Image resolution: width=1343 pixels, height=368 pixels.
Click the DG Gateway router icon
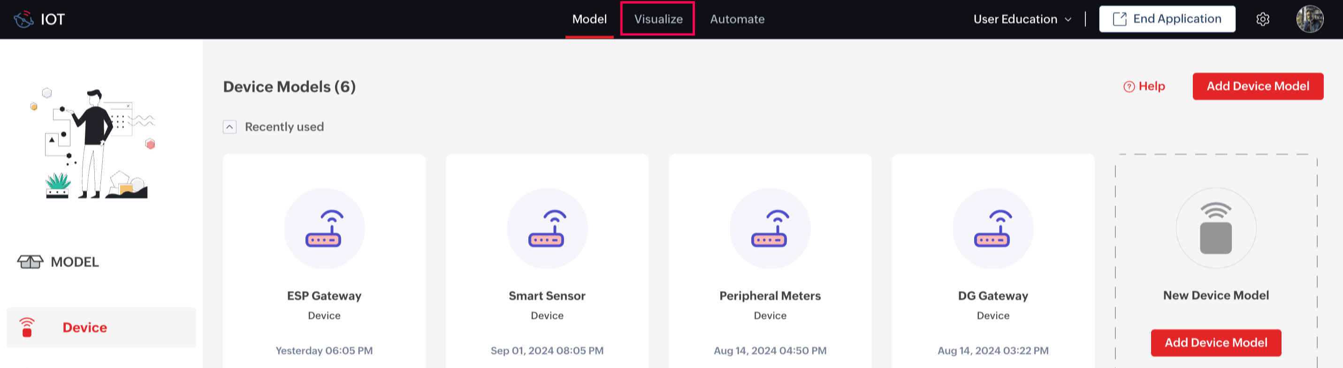click(992, 228)
